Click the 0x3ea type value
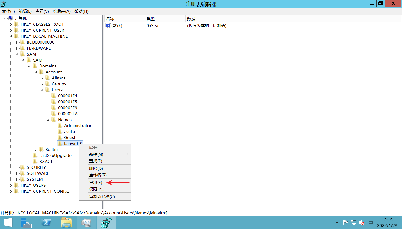 click(152, 25)
